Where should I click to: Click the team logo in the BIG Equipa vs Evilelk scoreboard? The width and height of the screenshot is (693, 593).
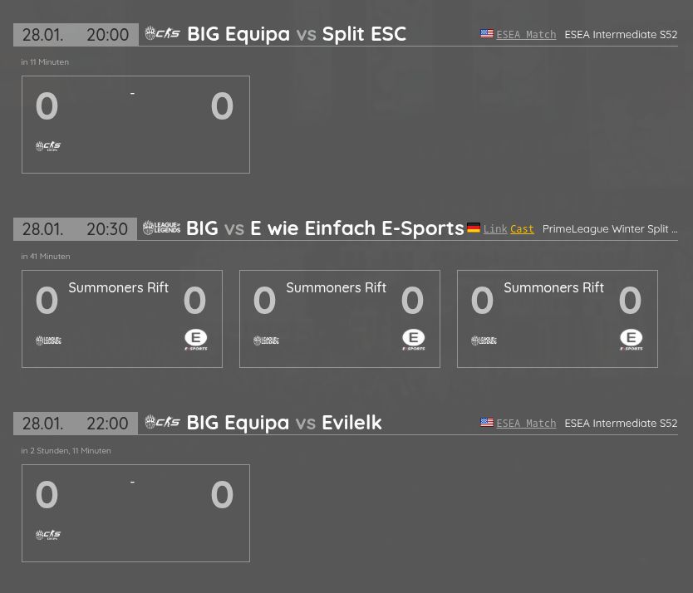pos(48,535)
